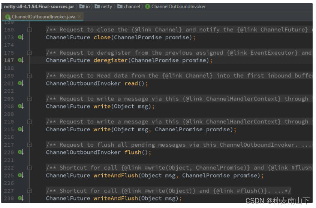Expand the folded Javadoc at line 189
This screenshot has width=316, height=208.
tap(29, 76)
